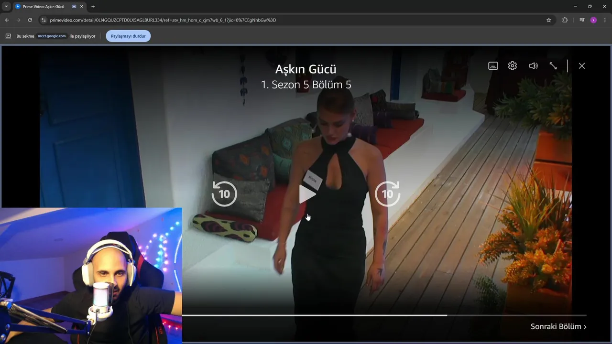This screenshot has width=612, height=344.
Task: Click the primevideo.com address bar URL
Action: tap(163, 20)
